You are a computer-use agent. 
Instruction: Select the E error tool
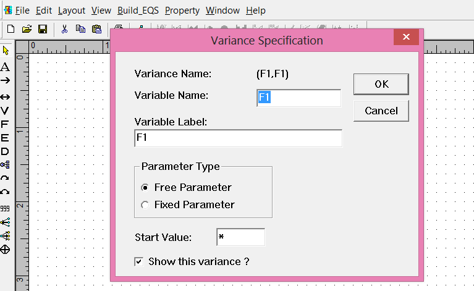(5, 138)
